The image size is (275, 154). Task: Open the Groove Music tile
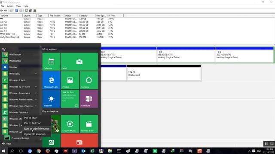(70, 124)
